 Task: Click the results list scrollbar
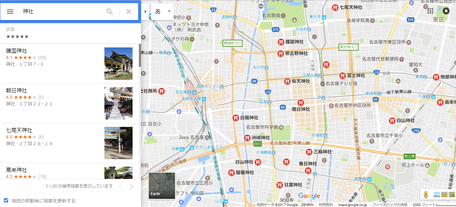(x=140, y=56)
